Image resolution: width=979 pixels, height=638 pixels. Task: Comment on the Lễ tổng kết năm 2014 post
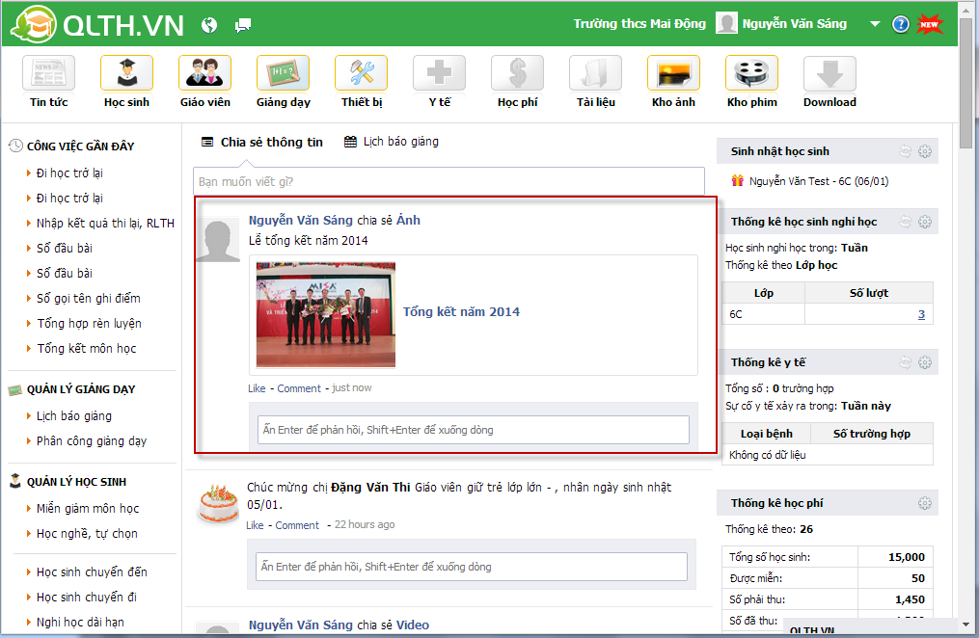(x=298, y=388)
